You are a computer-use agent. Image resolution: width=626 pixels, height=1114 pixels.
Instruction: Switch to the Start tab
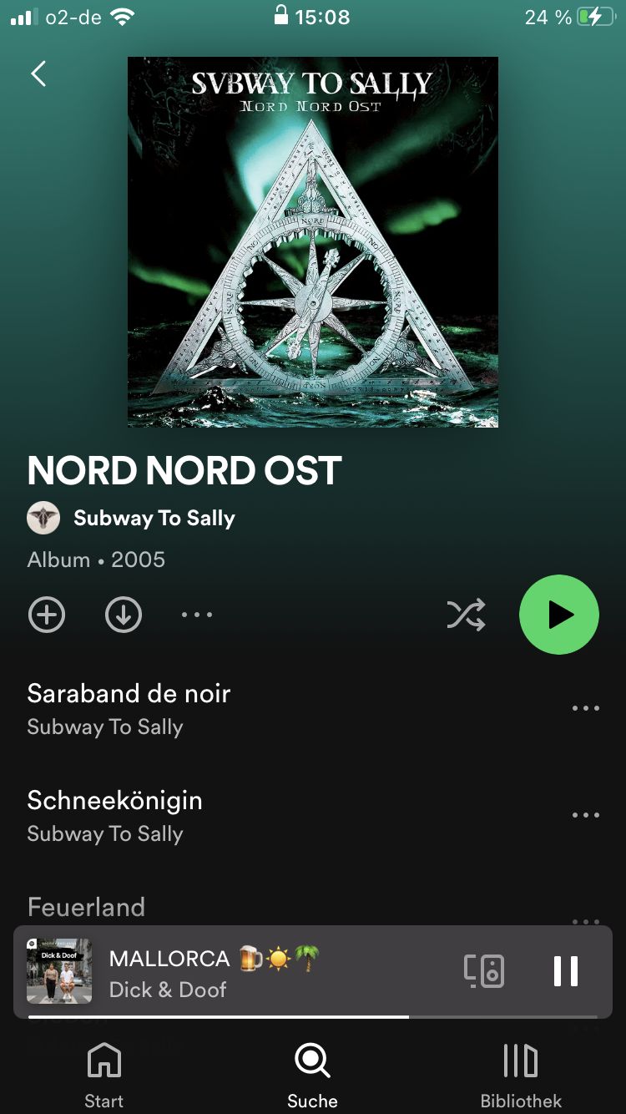[x=104, y=1076]
